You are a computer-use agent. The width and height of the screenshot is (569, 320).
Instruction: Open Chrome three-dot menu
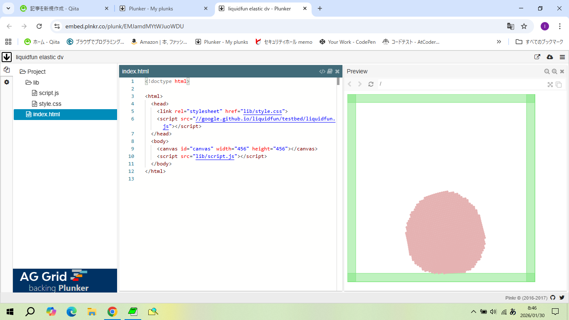click(x=560, y=26)
